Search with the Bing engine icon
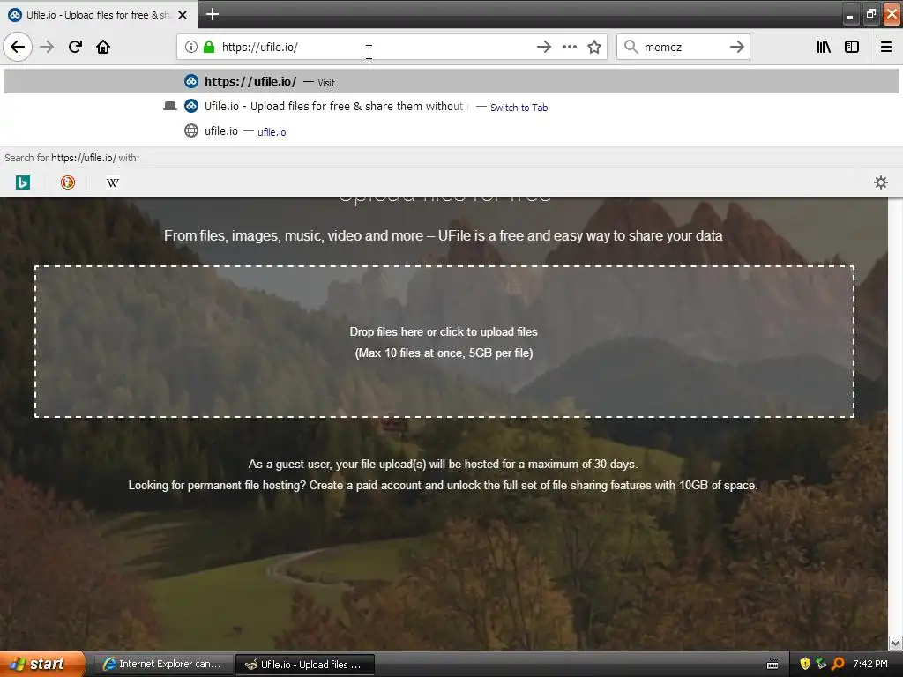Image resolution: width=903 pixels, height=677 pixels. tap(22, 182)
